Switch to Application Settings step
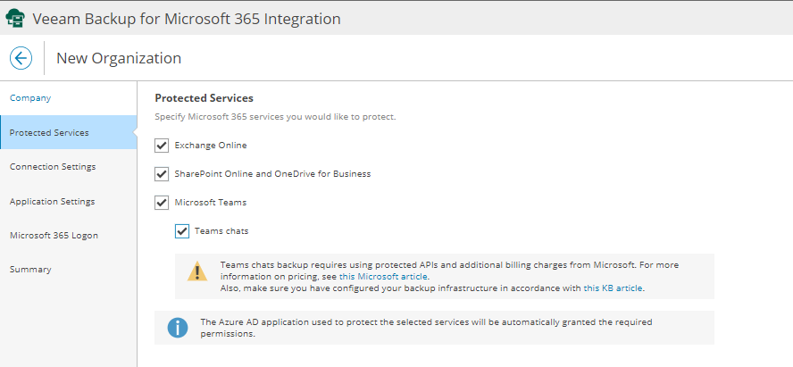793x367 pixels. [x=52, y=201]
